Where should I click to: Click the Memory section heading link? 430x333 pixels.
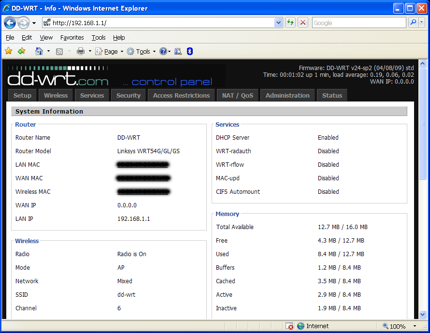point(228,214)
